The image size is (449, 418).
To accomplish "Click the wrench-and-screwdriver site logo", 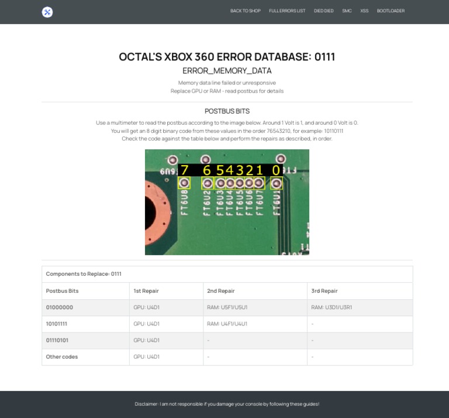I will click(47, 12).
